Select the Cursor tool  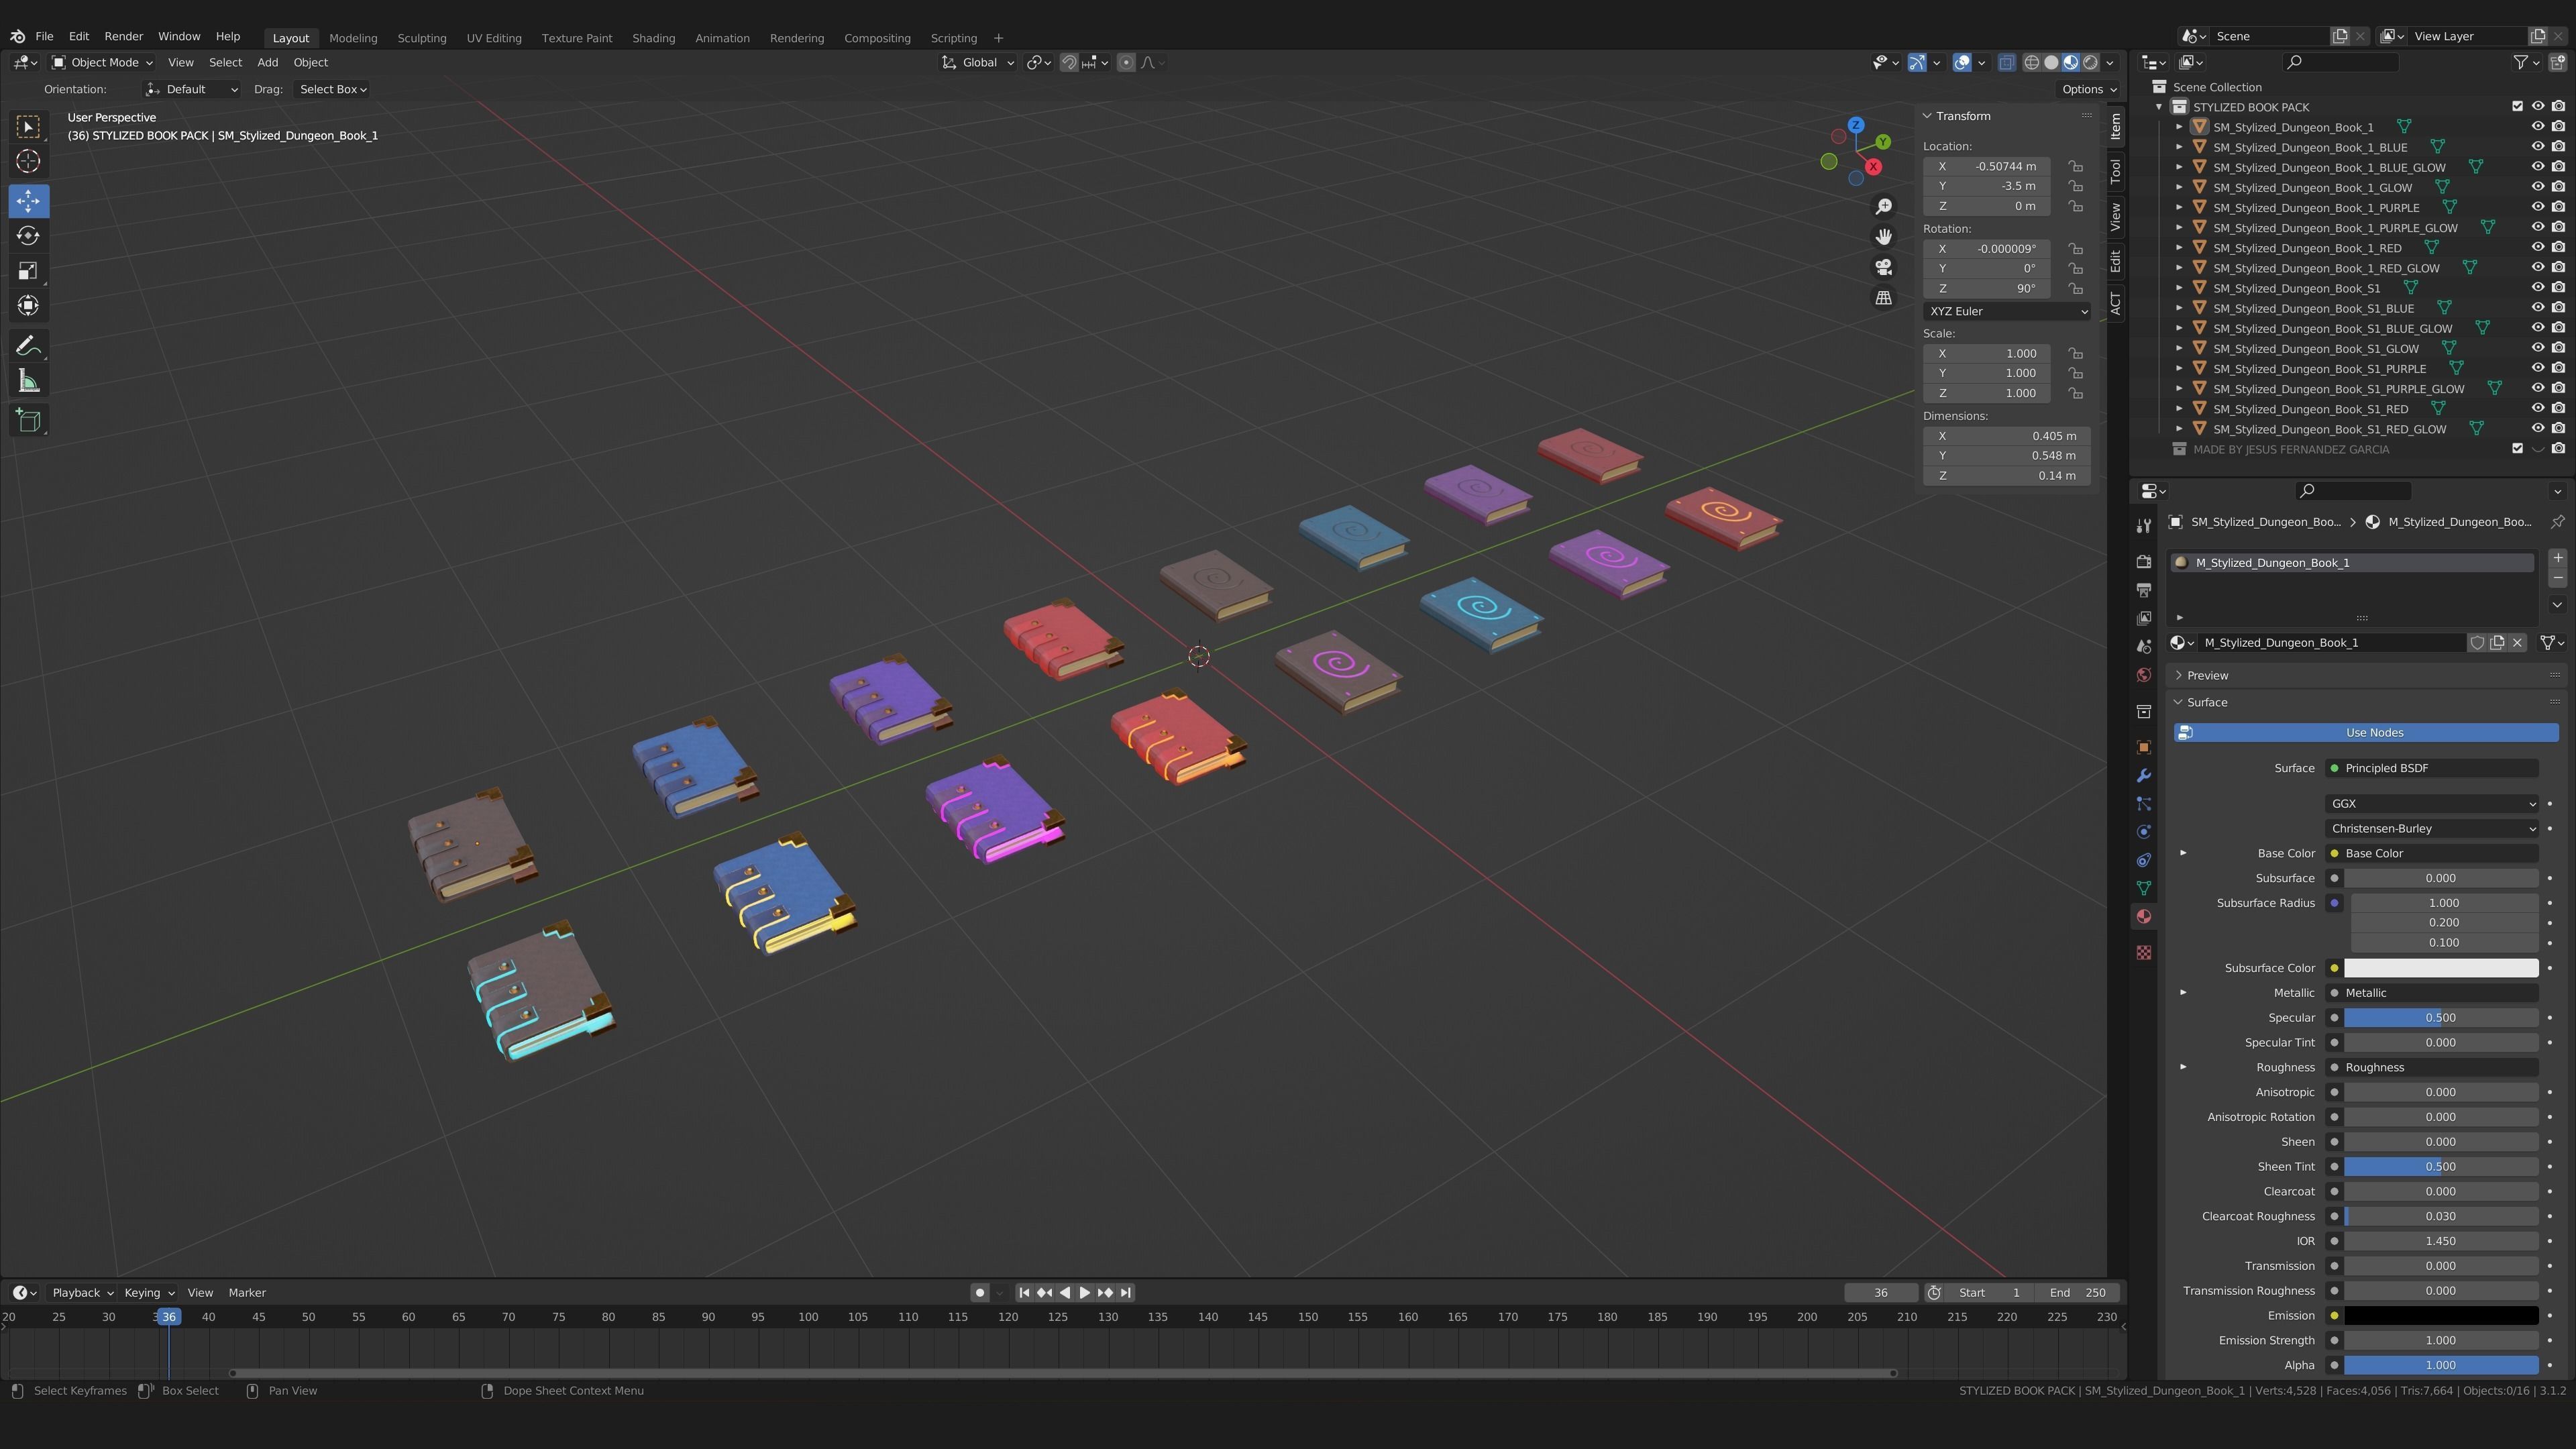[x=28, y=161]
